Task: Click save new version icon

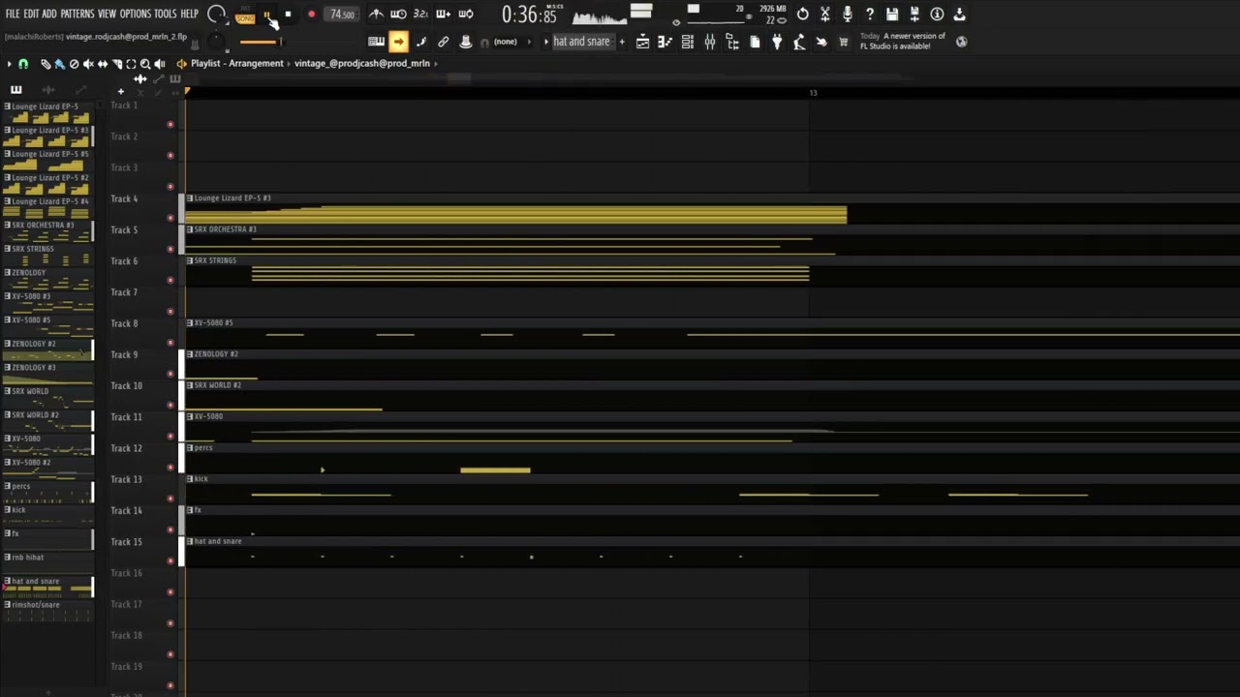Action: coord(914,14)
